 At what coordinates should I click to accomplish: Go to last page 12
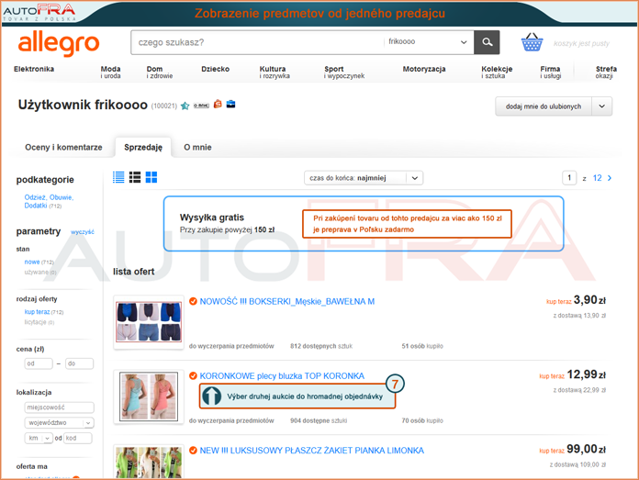pyautogui.click(x=597, y=178)
